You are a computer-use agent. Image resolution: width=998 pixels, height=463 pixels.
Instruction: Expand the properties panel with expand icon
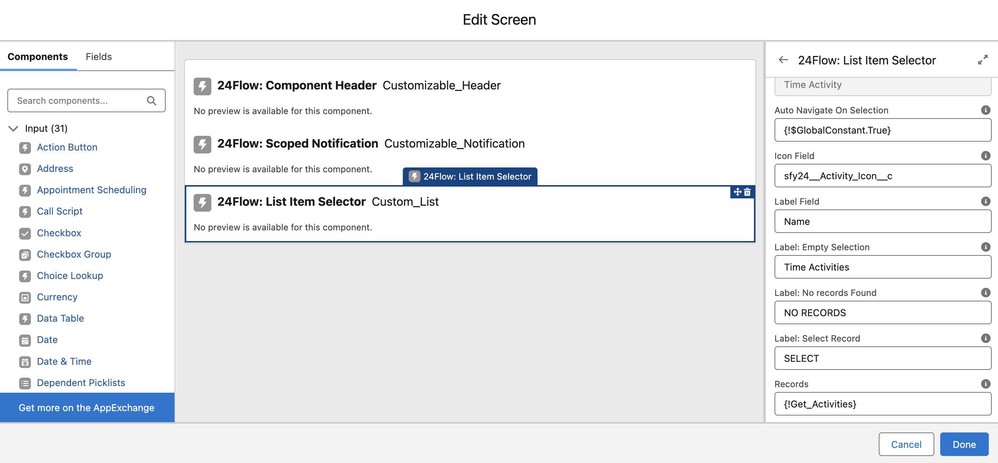[x=983, y=60]
